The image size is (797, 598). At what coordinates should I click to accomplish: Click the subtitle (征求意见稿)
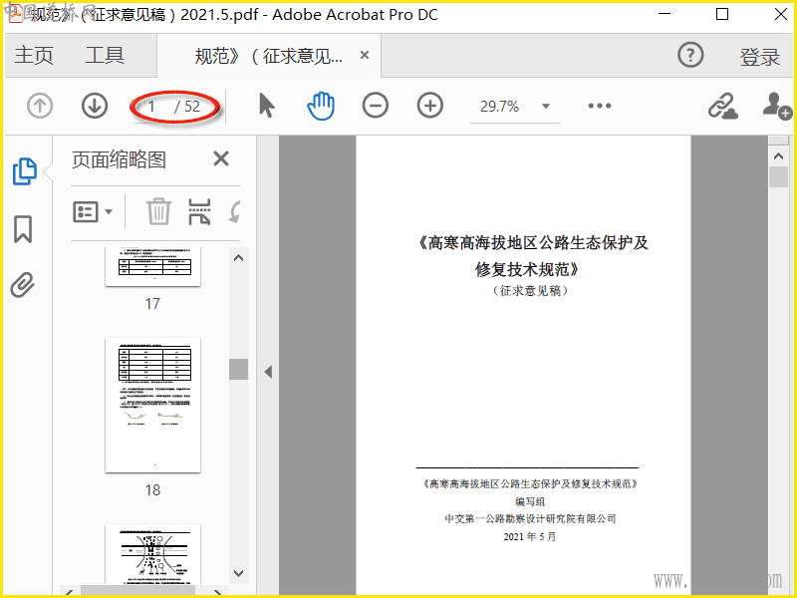click(530, 290)
